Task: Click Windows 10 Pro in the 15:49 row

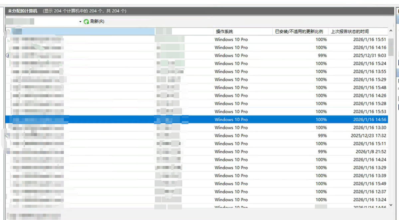Action: pos(231,183)
